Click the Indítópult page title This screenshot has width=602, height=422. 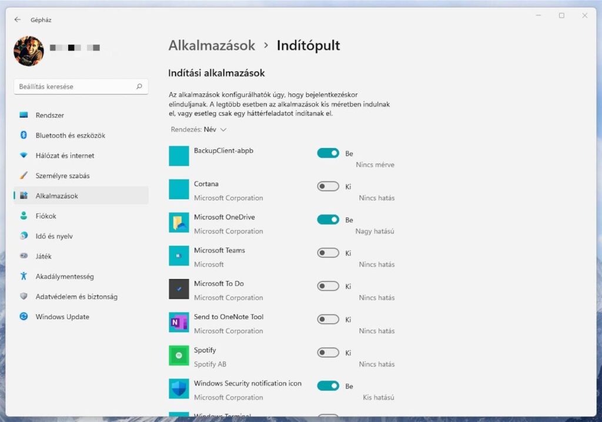[308, 45]
